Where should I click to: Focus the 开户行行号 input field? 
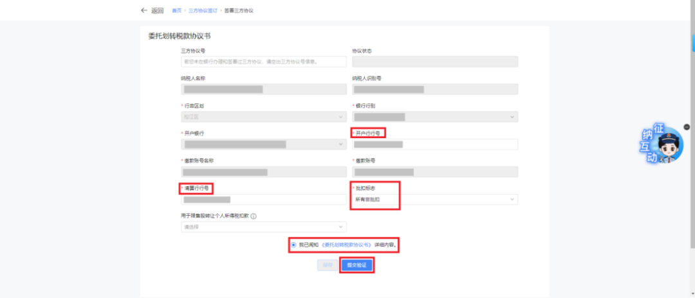[435, 145]
